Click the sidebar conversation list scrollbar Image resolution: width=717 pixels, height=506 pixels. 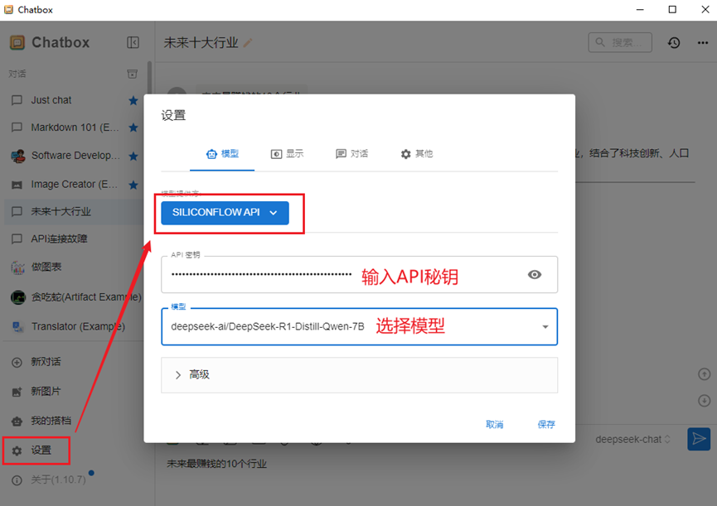149,78
